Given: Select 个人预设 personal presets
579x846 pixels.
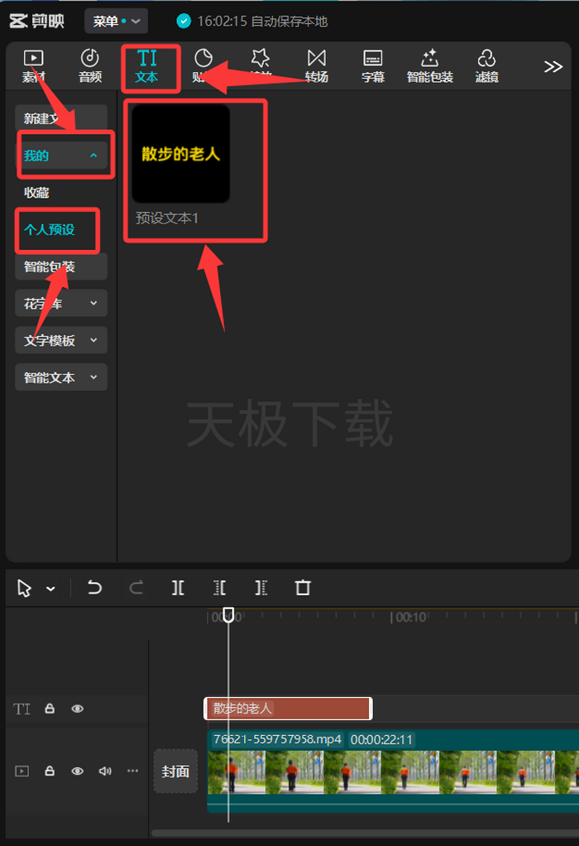Looking at the screenshot, I should (x=50, y=229).
